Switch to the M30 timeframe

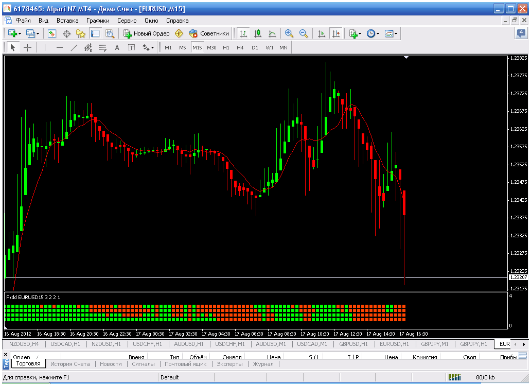[x=211, y=47]
